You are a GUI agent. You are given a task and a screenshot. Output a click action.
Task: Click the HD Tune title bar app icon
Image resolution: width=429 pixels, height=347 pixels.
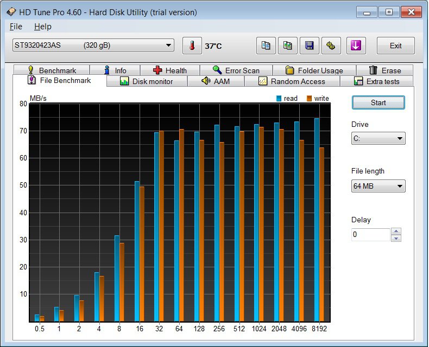[x=11, y=12]
